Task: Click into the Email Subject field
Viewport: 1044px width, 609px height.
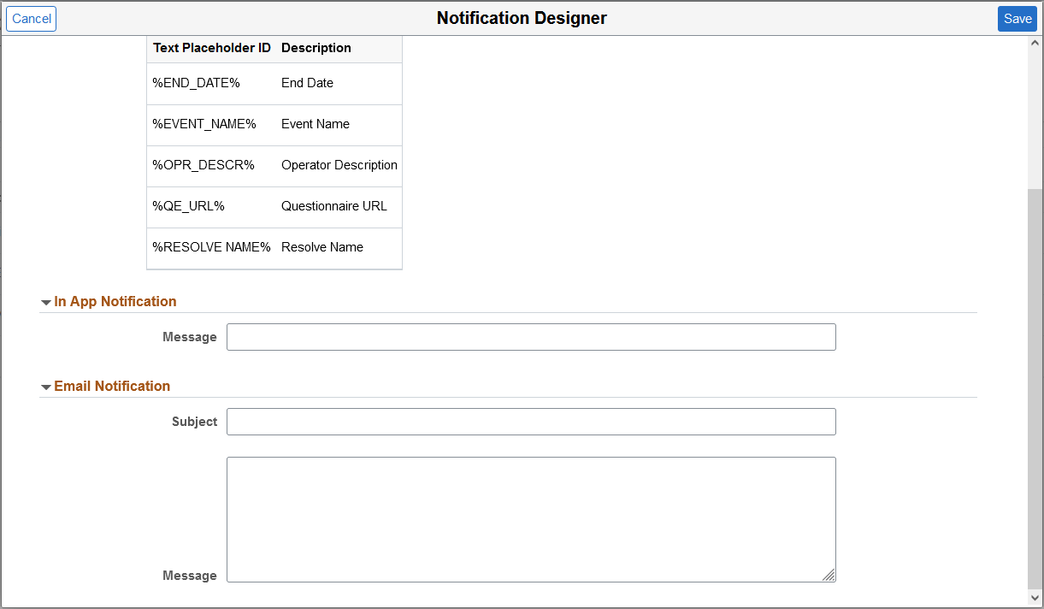Action: [x=531, y=422]
